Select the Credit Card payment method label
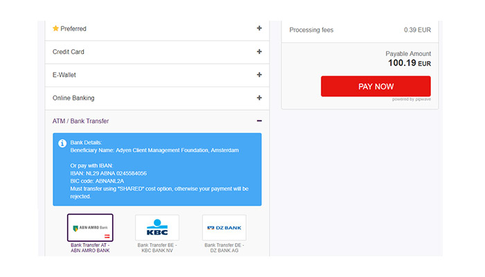This screenshot has width=485, height=277. [x=69, y=52]
